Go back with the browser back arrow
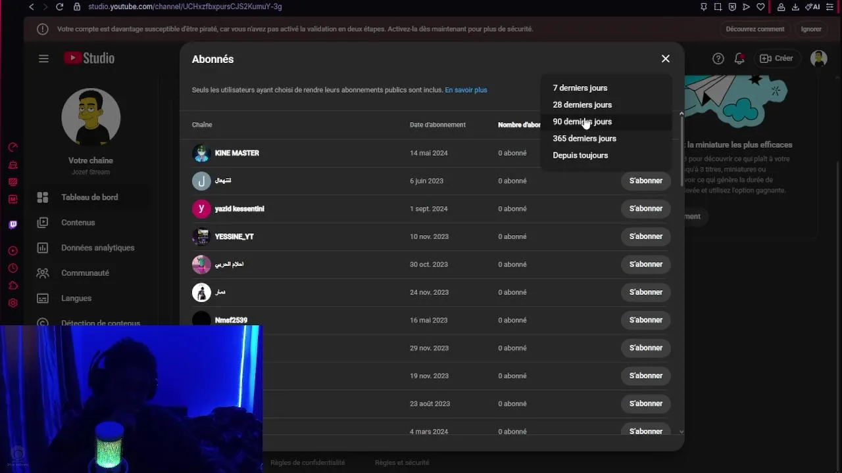The image size is (842, 473). (x=31, y=7)
